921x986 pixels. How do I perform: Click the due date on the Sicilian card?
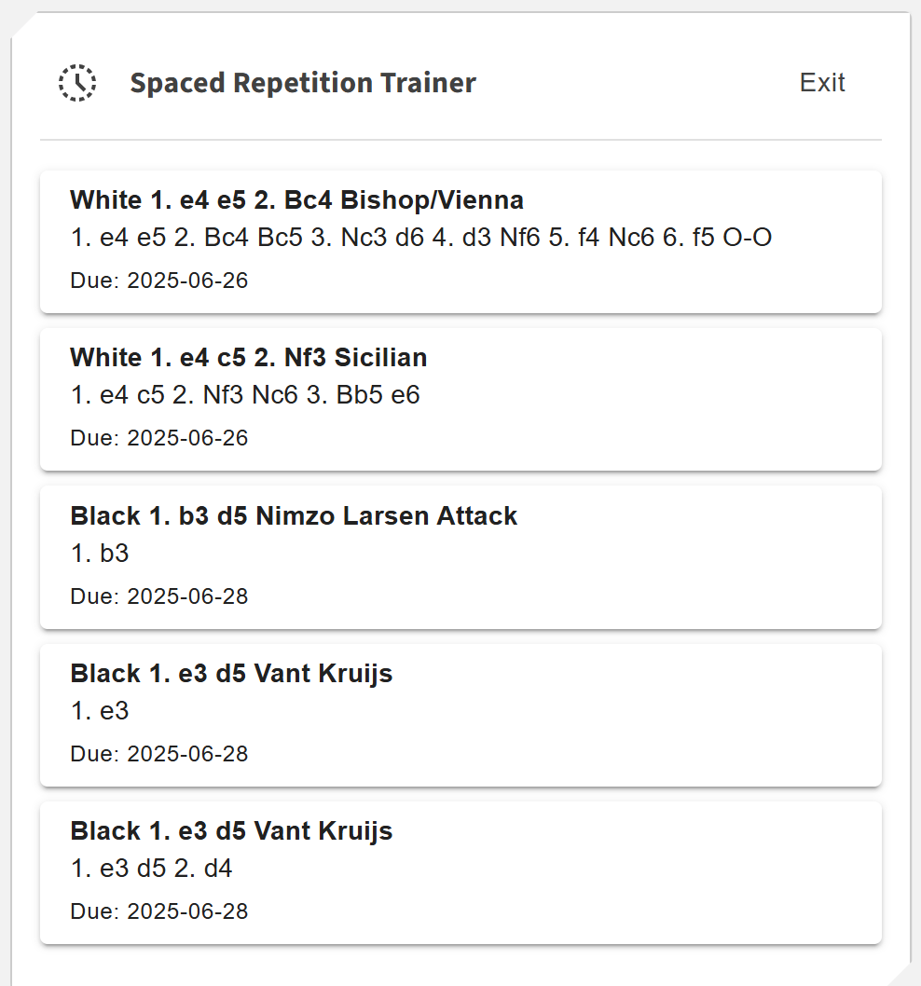(x=159, y=438)
